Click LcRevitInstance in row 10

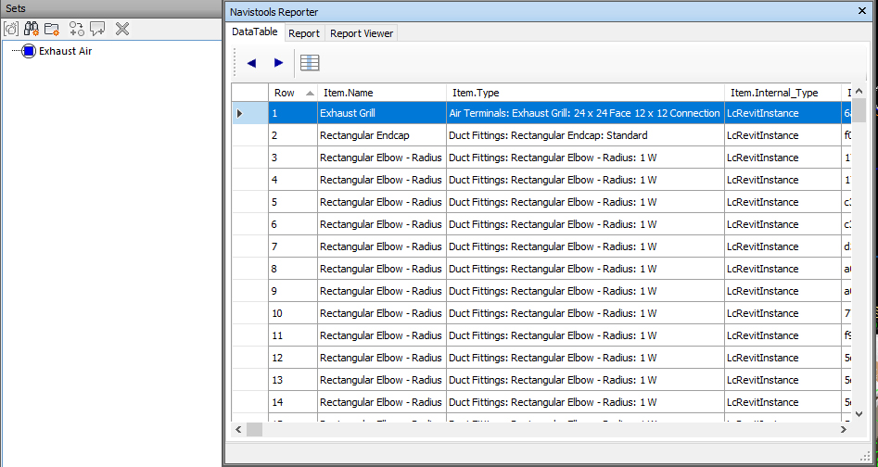(783, 313)
